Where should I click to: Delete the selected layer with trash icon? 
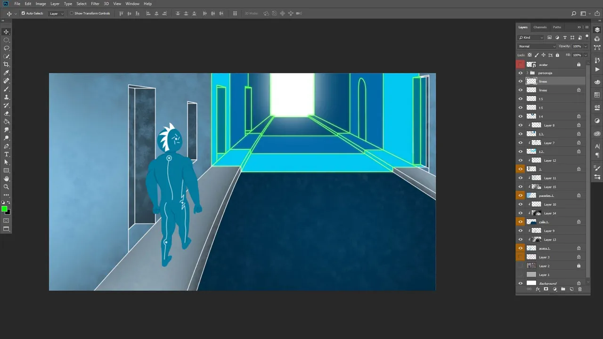coord(580,289)
